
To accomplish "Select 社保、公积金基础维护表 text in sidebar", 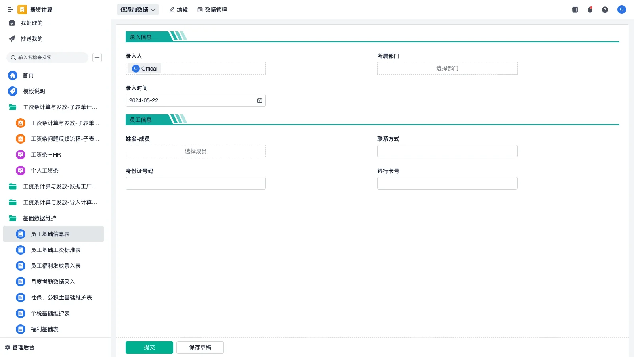I will [x=61, y=297].
